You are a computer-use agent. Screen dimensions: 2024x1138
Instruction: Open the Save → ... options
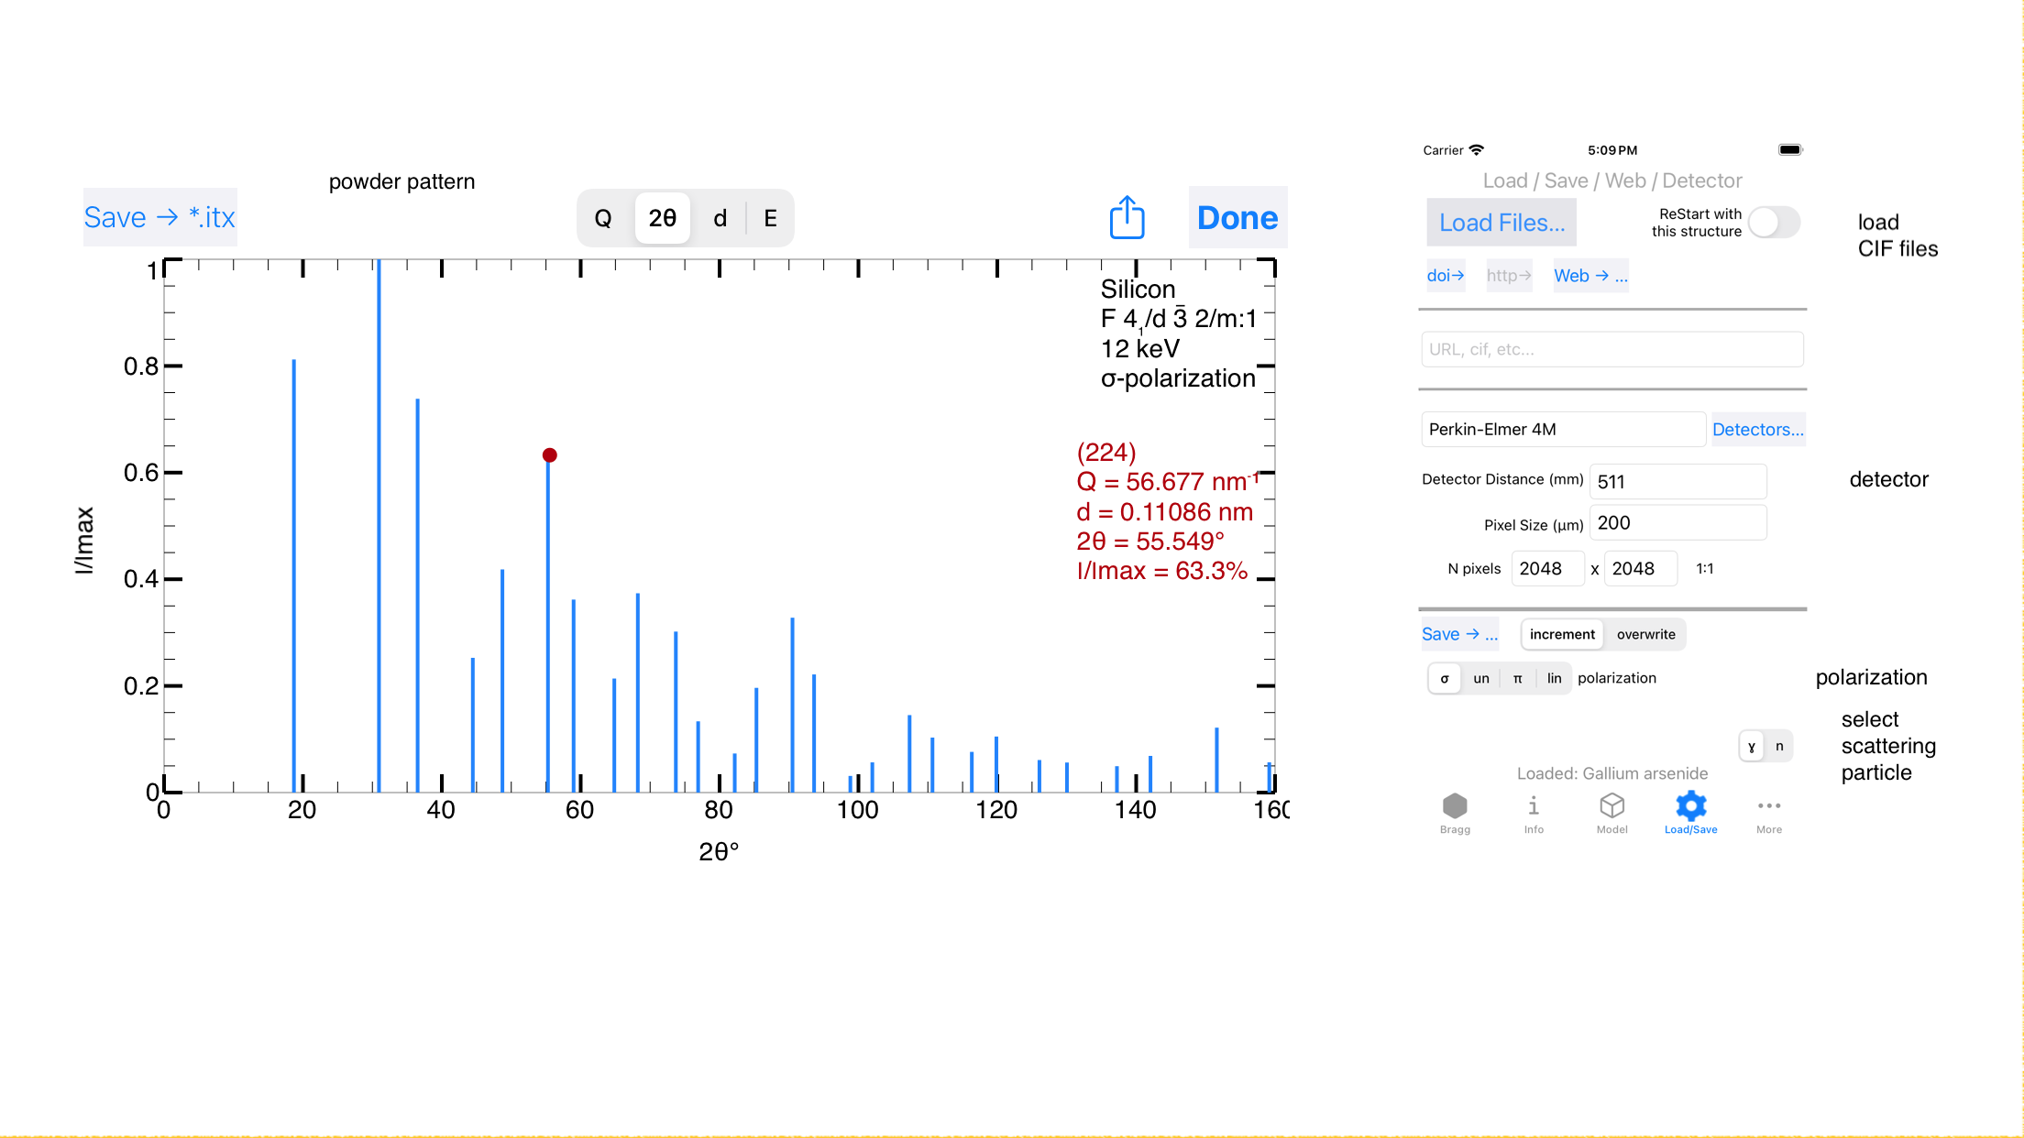[1459, 634]
